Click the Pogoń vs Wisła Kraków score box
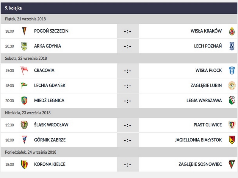The width and height of the screenshot is (238, 178). [128, 31]
